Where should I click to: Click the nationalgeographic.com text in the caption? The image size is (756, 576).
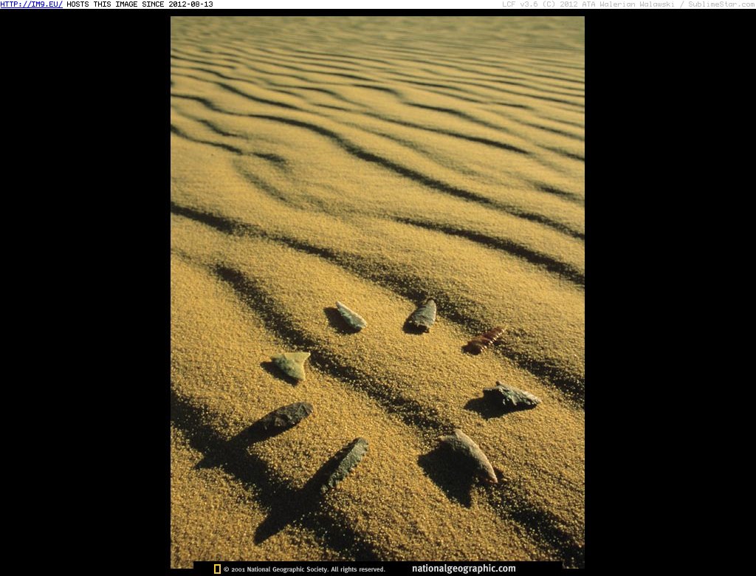[x=464, y=569]
